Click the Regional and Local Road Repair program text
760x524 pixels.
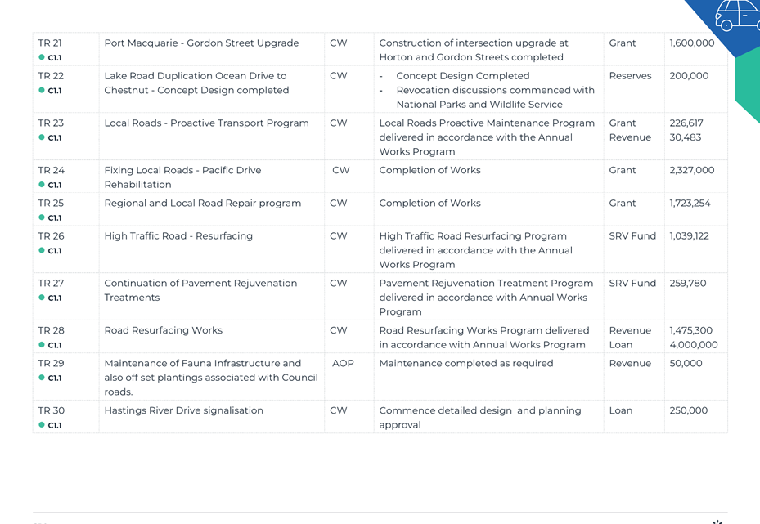click(x=203, y=203)
